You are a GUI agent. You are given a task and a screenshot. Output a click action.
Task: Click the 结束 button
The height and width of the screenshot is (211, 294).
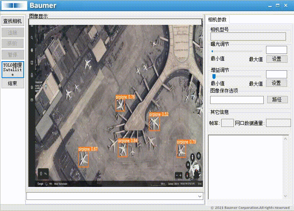point(13,83)
